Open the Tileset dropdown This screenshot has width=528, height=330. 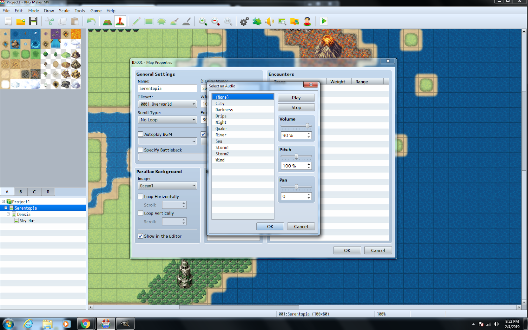[x=193, y=104]
